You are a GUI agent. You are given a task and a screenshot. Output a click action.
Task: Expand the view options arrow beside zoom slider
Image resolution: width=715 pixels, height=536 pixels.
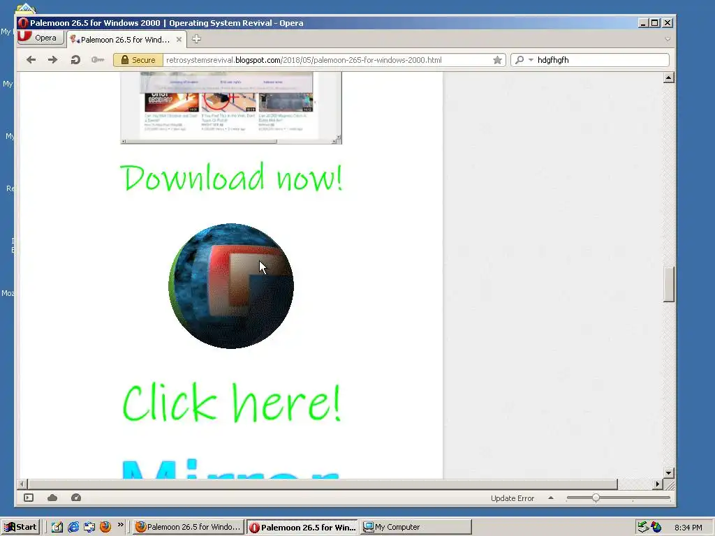[551, 498]
